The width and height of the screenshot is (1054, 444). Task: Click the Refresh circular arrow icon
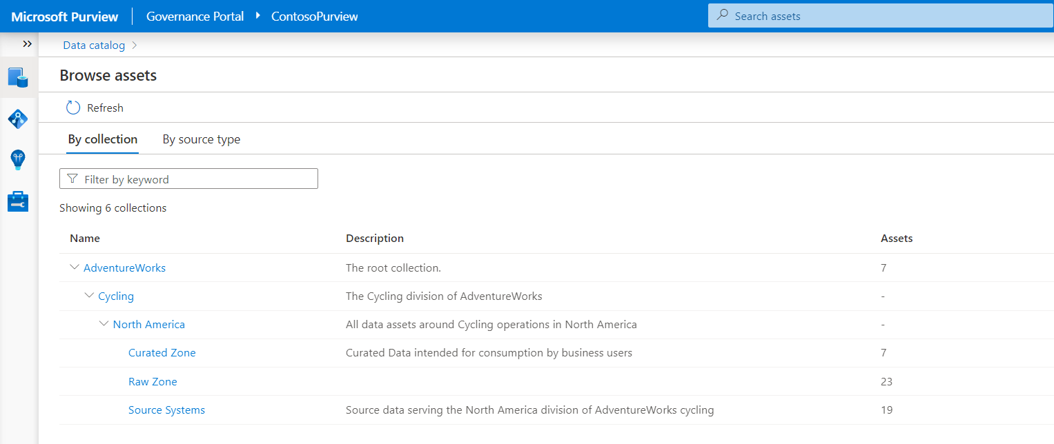[73, 108]
